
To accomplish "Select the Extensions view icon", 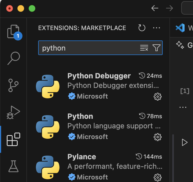I will click(x=13, y=139).
